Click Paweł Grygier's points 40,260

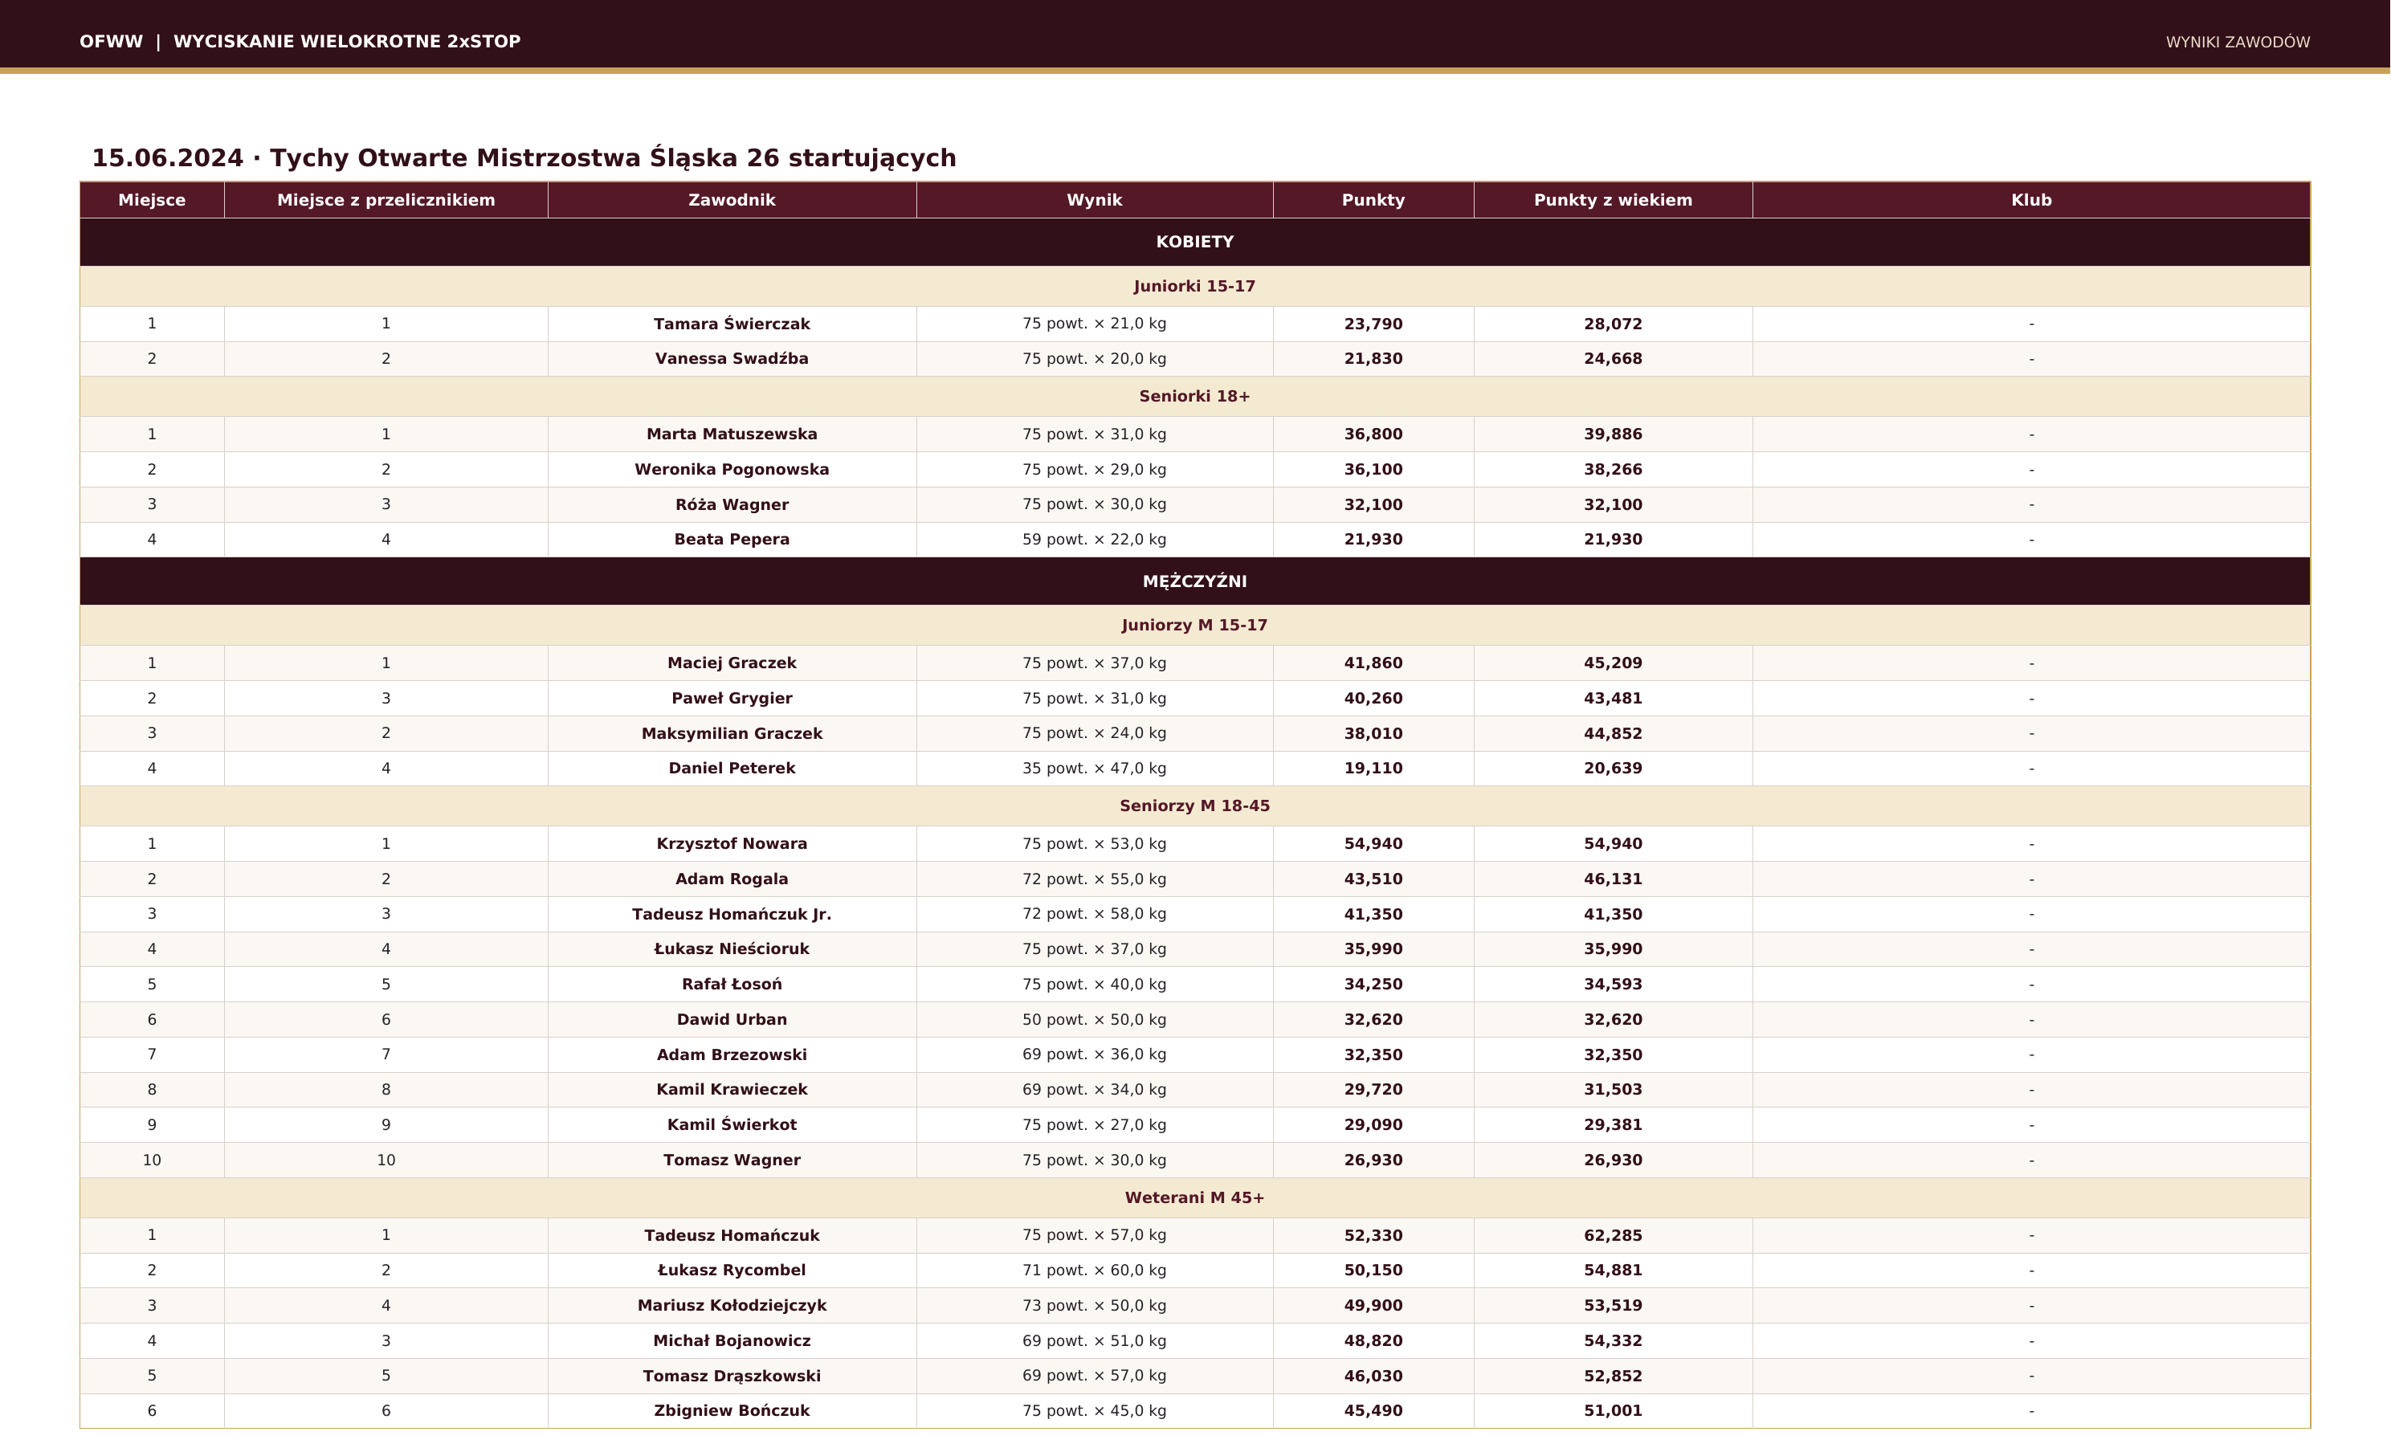pyautogui.click(x=1373, y=699)
